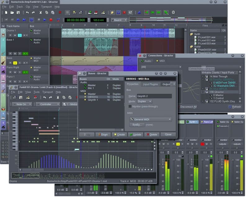
Task: Click the blue metronome triangle icon
Action: click(139, 12)
